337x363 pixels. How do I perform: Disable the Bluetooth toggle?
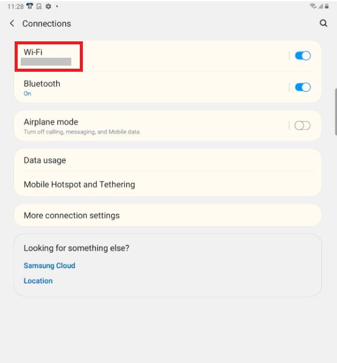click(303, 88)
